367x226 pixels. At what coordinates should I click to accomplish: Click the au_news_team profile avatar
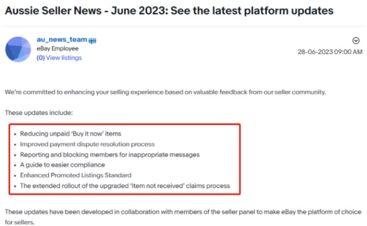click(x=19, y=50)
